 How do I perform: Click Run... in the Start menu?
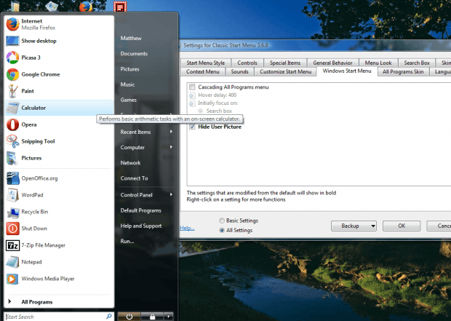pos(127,241)
